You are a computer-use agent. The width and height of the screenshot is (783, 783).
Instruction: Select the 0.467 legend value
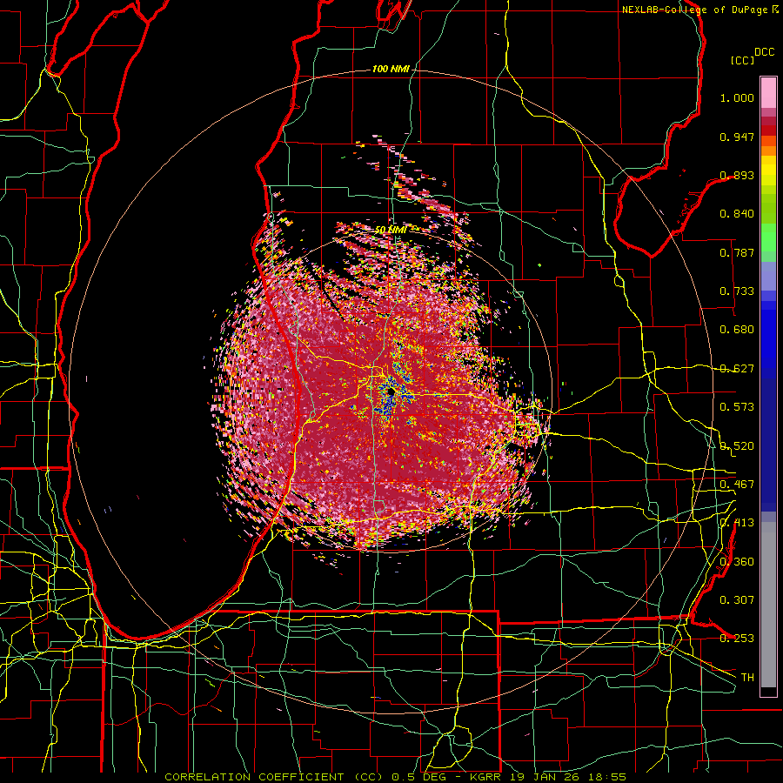click(737, 484)
